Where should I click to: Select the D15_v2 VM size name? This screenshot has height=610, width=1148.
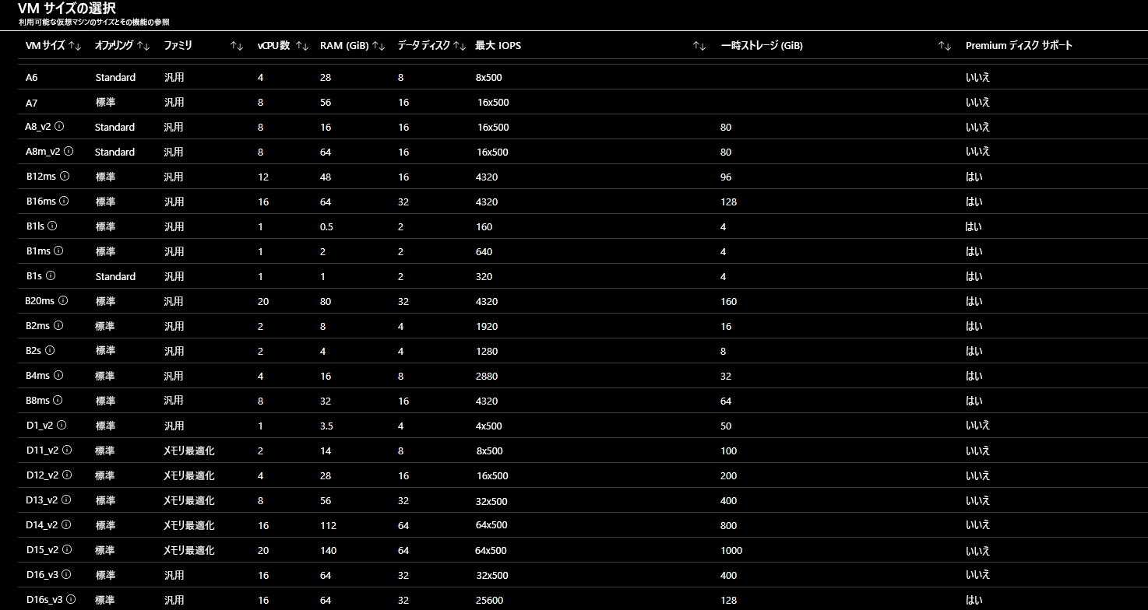click(42, 550)
